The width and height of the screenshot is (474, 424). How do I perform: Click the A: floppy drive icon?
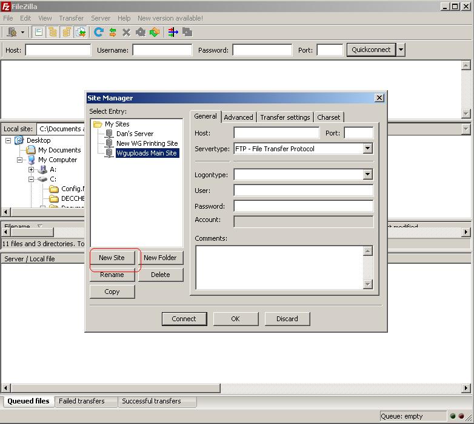(42, 169)
